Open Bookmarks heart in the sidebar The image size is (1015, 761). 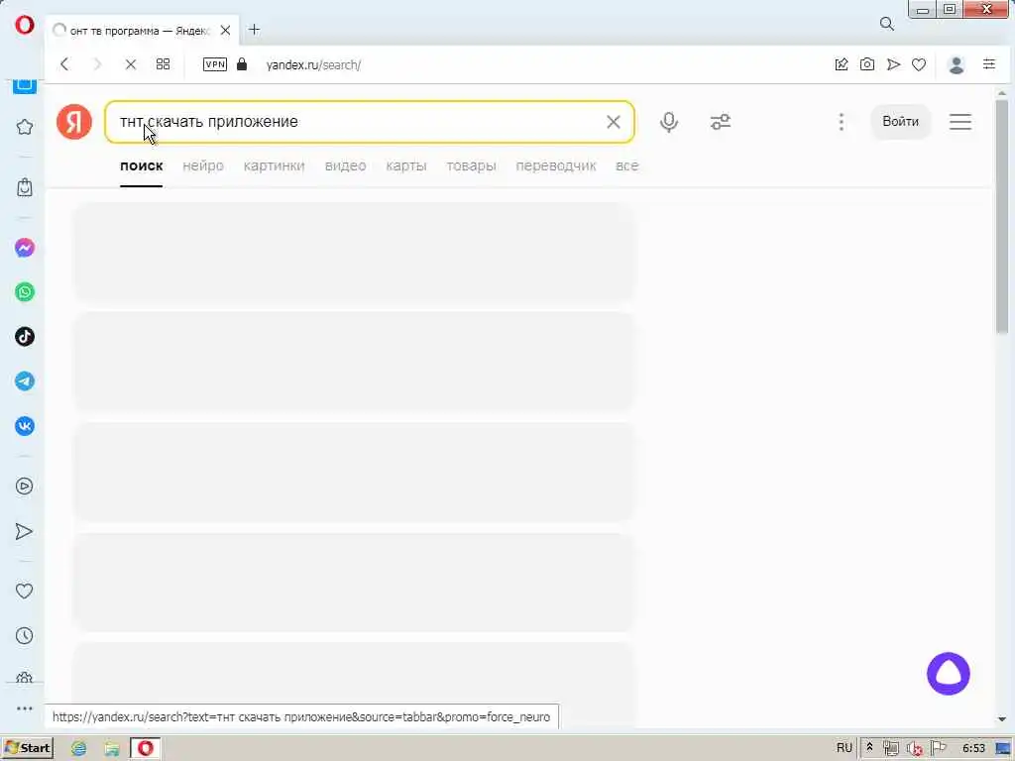tap(25, 591)
